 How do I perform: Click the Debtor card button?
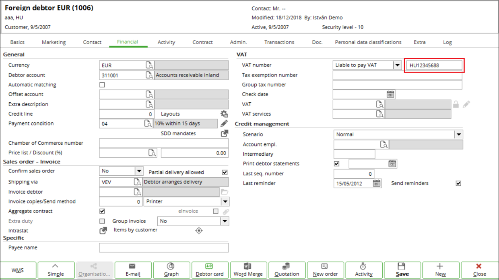[x=209, y=270]
